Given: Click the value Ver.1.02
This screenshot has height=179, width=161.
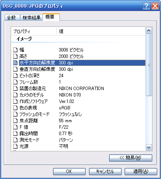Looking at the screenshot, I should coord(67,101).
